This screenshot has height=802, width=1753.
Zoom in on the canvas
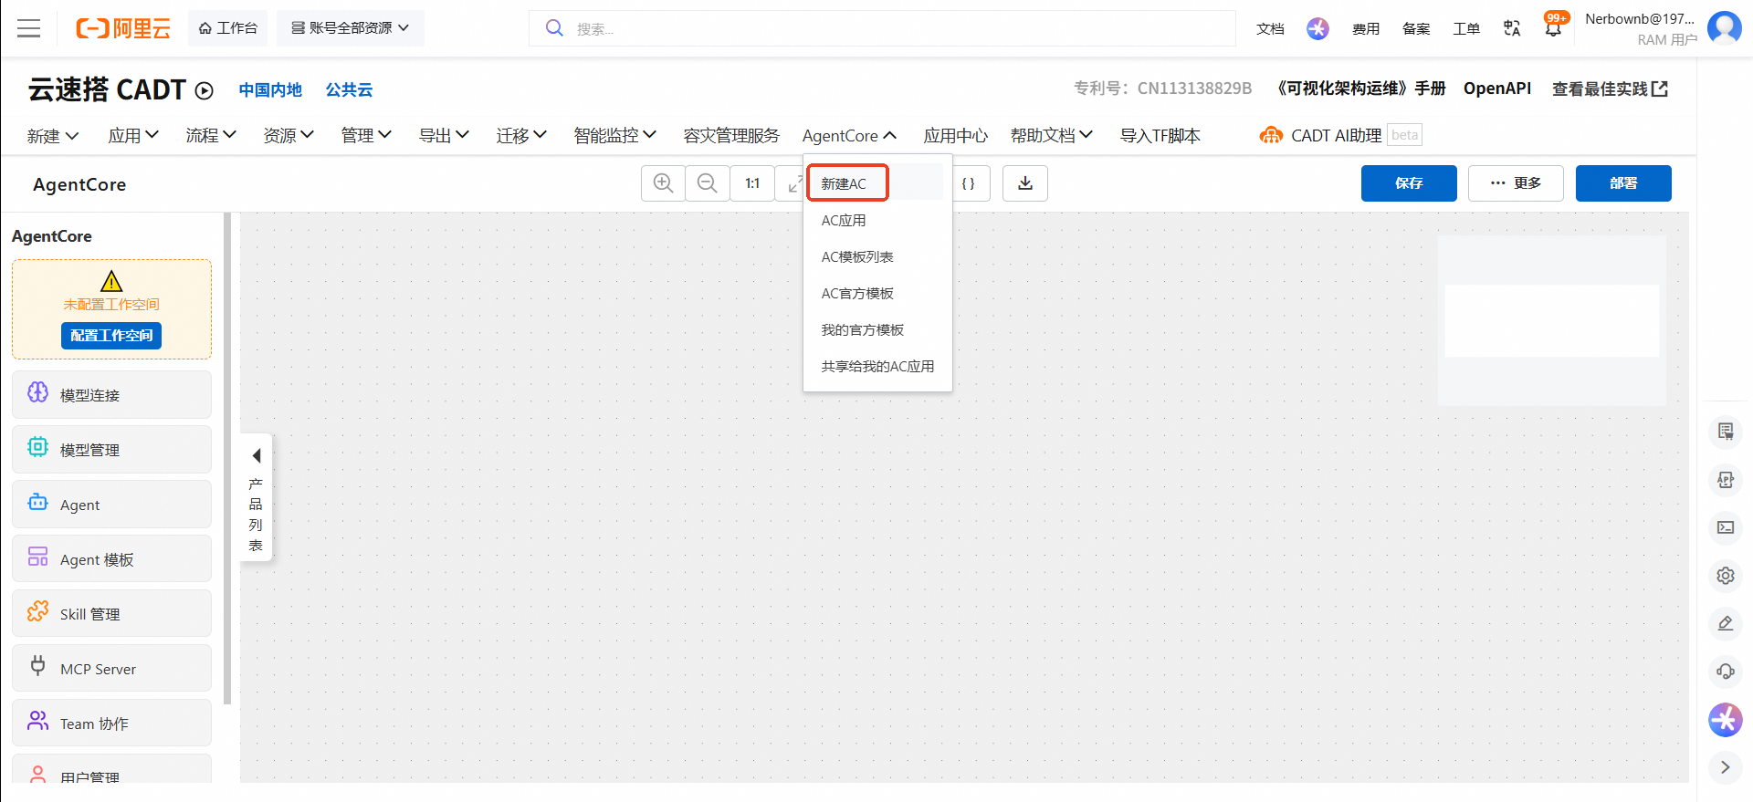pos(664,183)
